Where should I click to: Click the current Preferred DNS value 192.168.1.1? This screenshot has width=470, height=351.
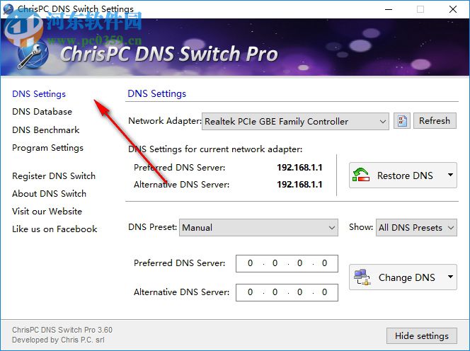(299, 167)
